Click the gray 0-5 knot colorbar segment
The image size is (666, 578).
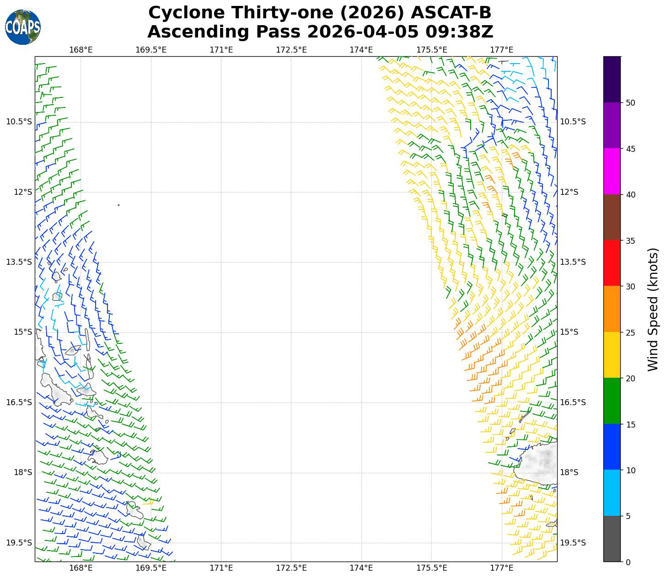(612, 539)
